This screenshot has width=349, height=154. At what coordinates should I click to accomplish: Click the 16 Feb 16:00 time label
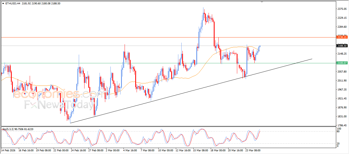click(x=26, y=150)
